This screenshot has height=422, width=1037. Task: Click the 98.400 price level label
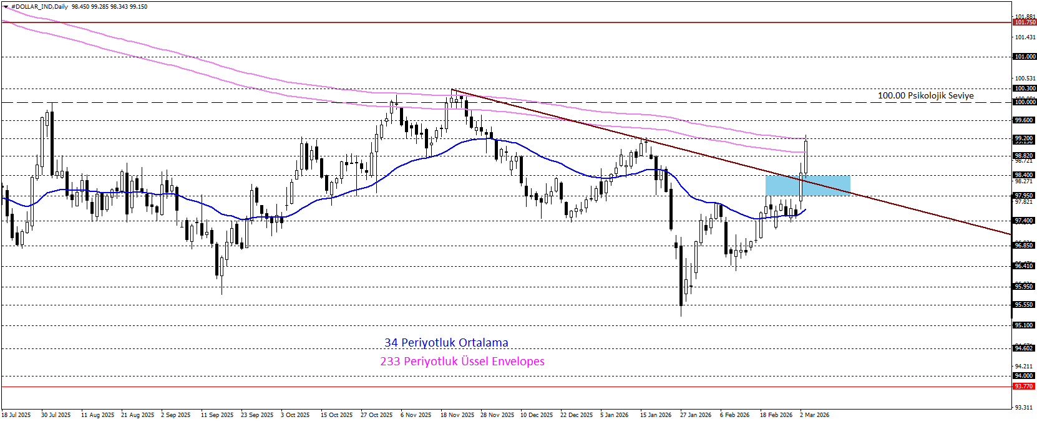coord(1025,175)
